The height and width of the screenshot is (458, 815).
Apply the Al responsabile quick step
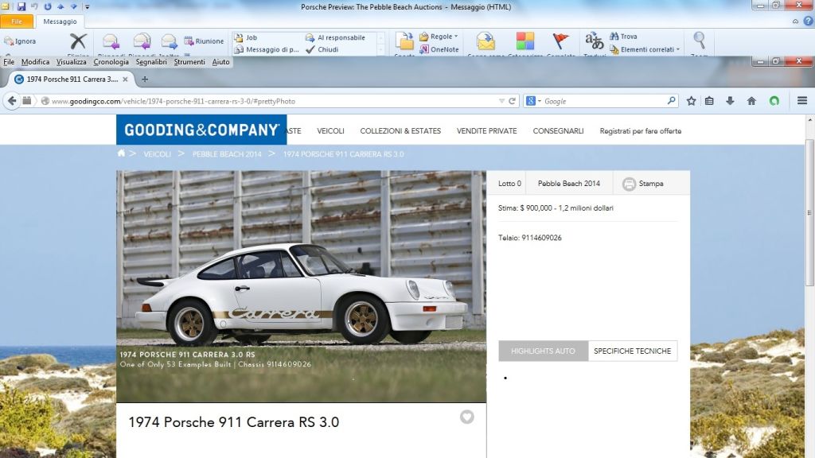pos(335,37)
